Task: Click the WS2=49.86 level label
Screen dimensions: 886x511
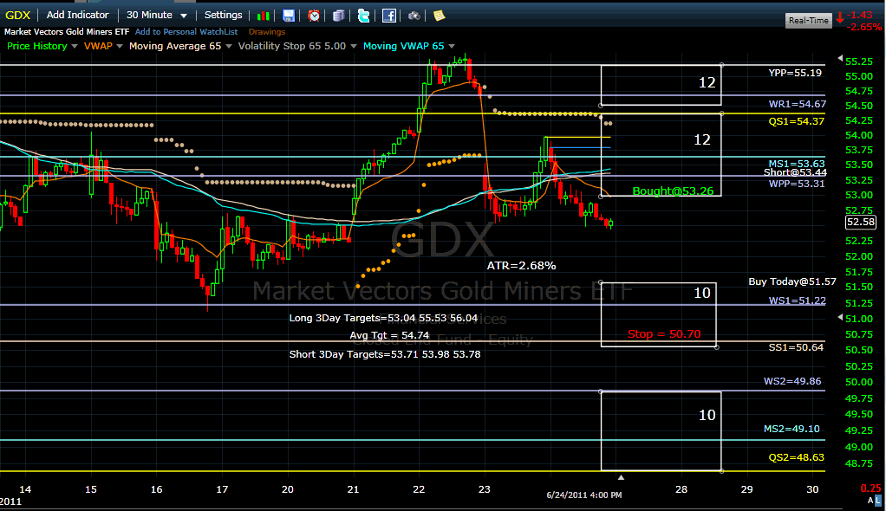Action: click(x=792, y=381)
